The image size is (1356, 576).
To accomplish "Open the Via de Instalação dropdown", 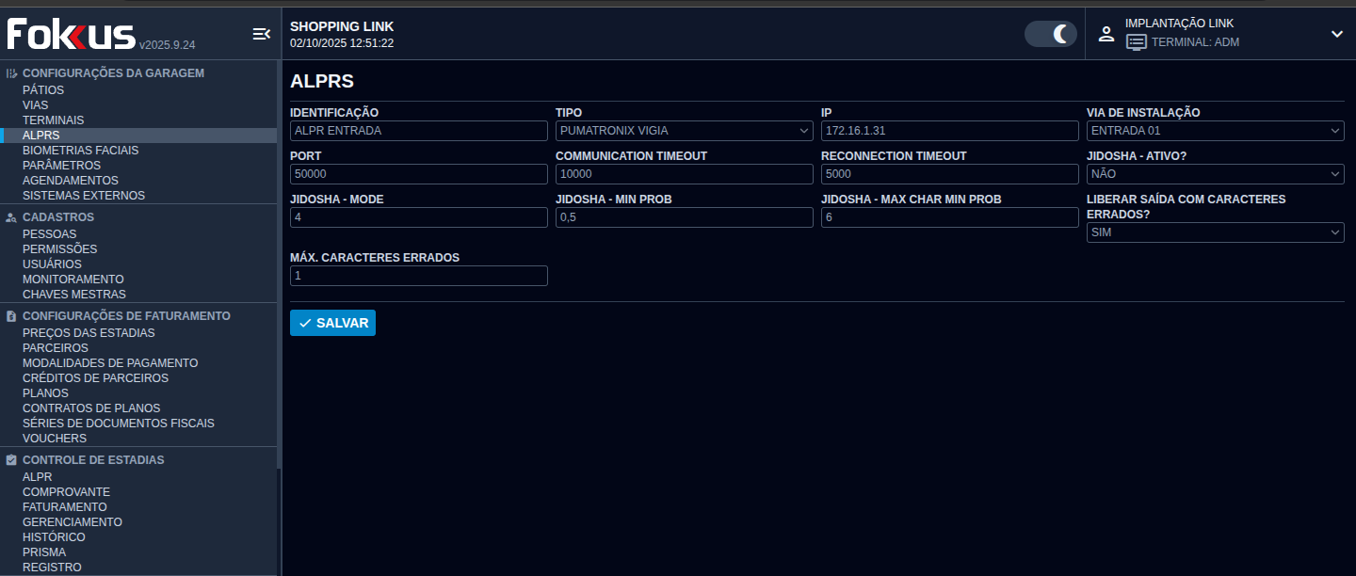I will (x=1215, y=131).
